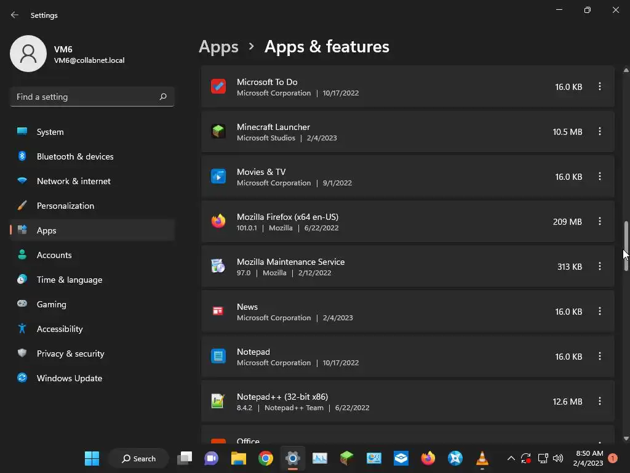Open Accounts settings
Image resolution: width=630 pixels, height=473 pixels.
pyautogui.click(x=92, y=255)
